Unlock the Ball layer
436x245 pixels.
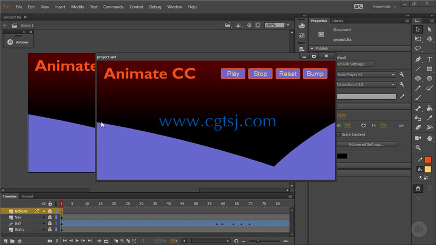tap(50, 223)
